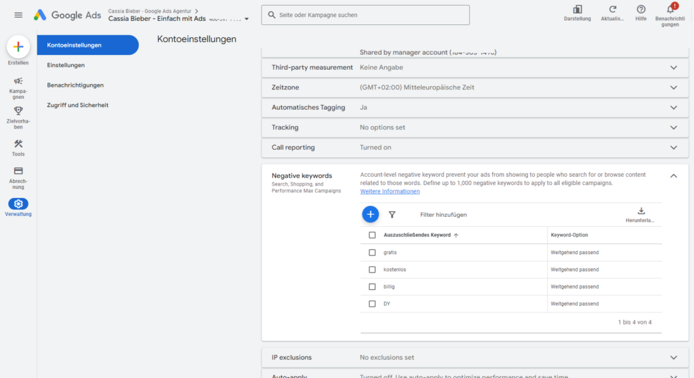694x378 pixels.
Task: Open Zugriff und Sicherheit menu item
Action: pyautogui.click(x=77, y=105)
